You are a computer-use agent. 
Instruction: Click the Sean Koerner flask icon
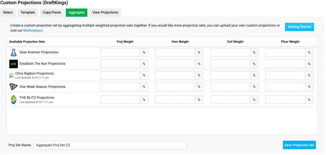(13, 53)
